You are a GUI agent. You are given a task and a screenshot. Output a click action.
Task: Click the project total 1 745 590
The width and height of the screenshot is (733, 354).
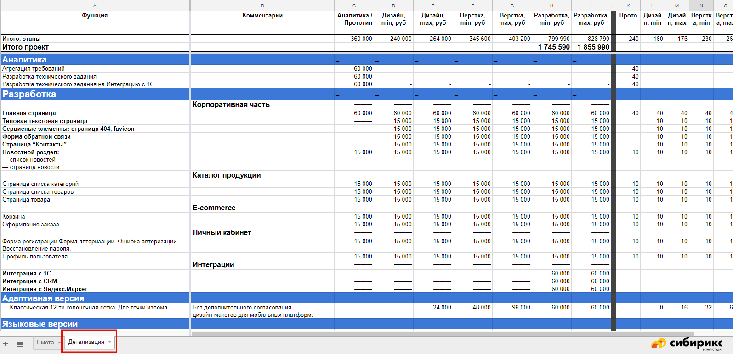click(554, 47)
